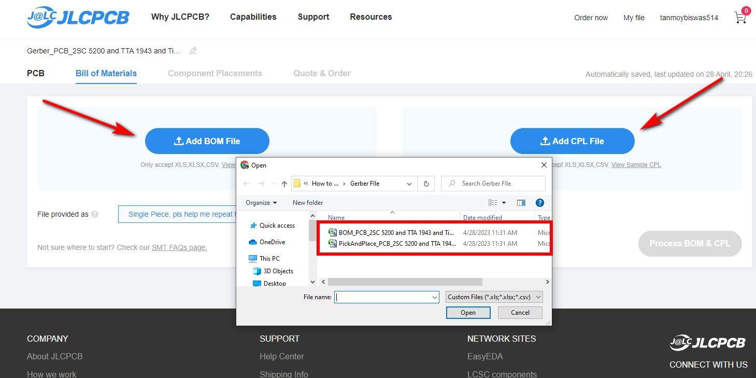
Task: Close the Open dialog window
Action: [x=544, y=165]
